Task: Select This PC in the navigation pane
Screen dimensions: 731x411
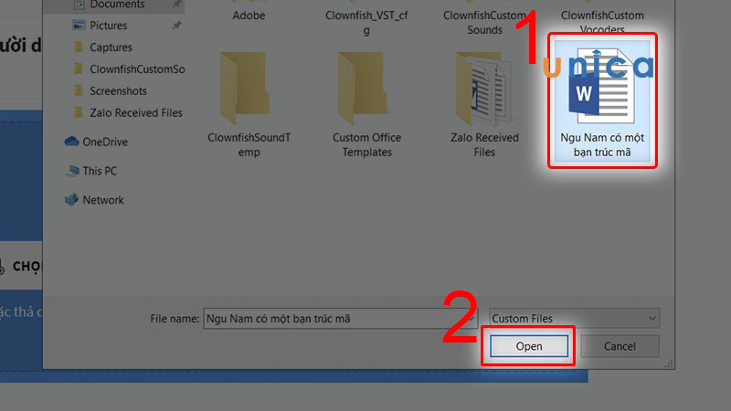Action: point(91,171)
